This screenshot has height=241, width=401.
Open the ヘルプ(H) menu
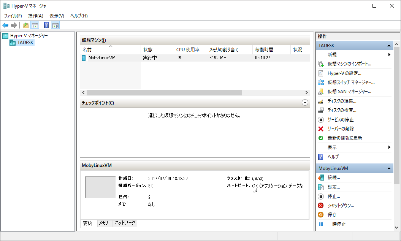79,16
